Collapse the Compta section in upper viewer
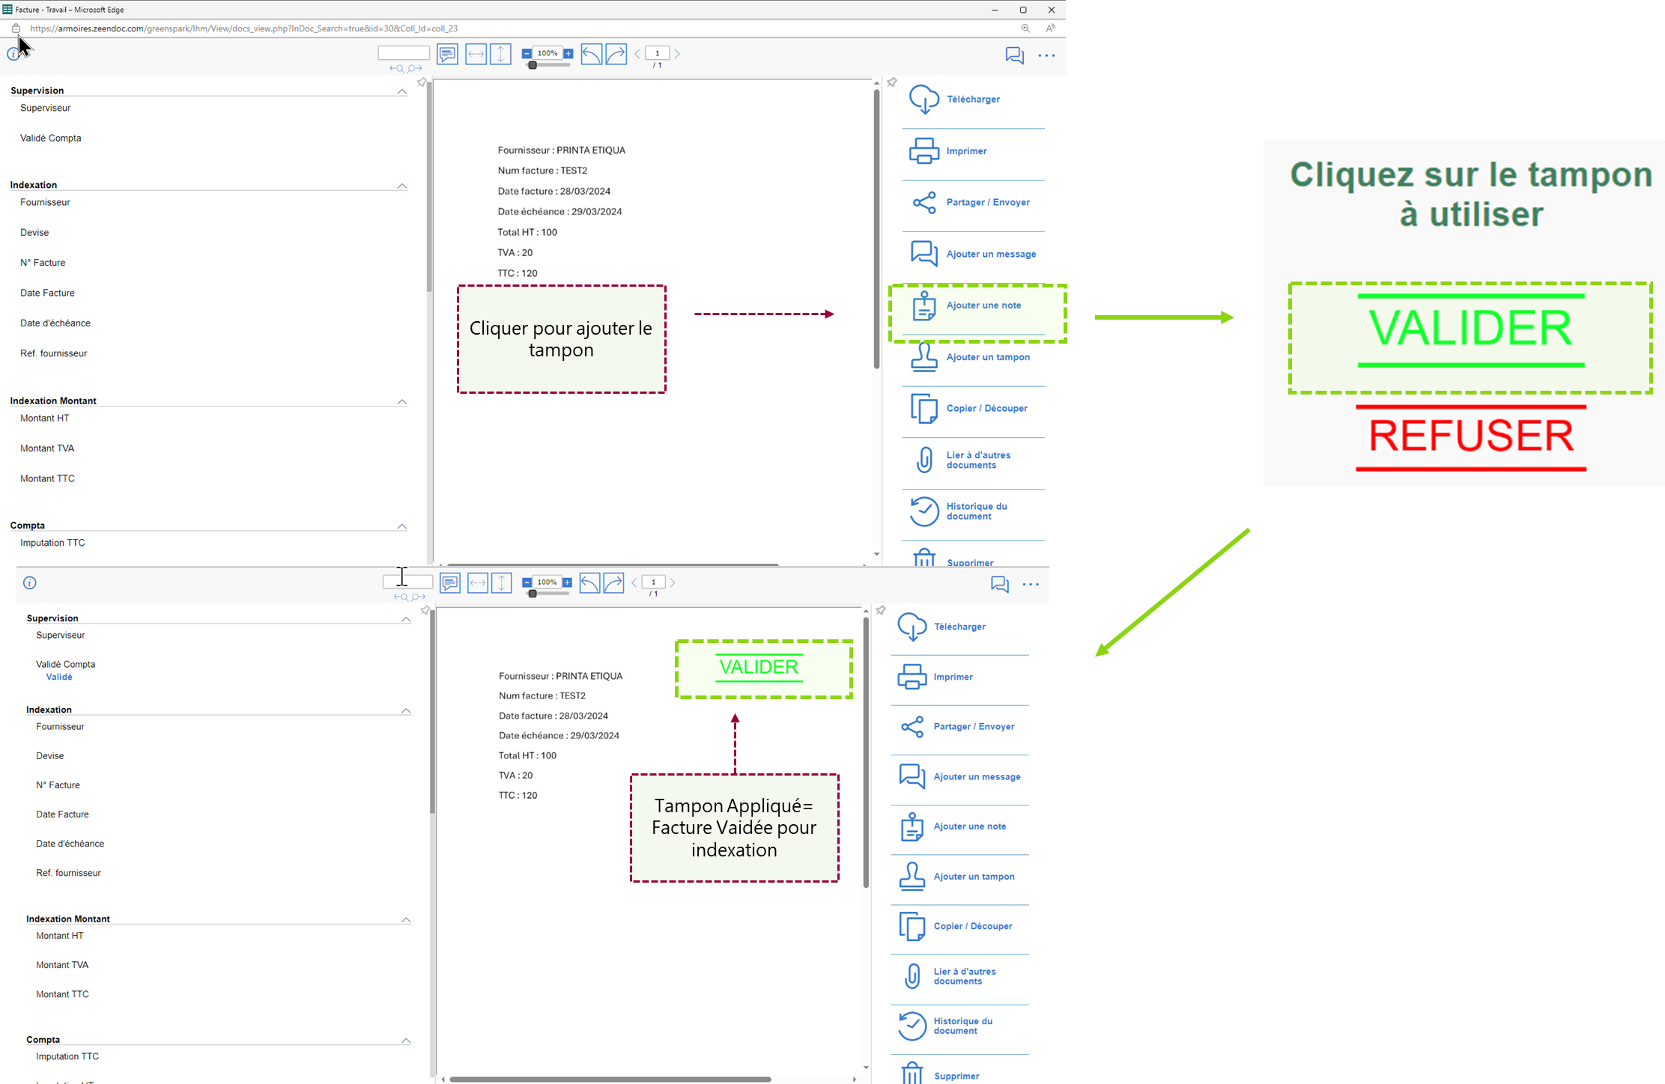1665x1084 pixels. tap(401, 526)
